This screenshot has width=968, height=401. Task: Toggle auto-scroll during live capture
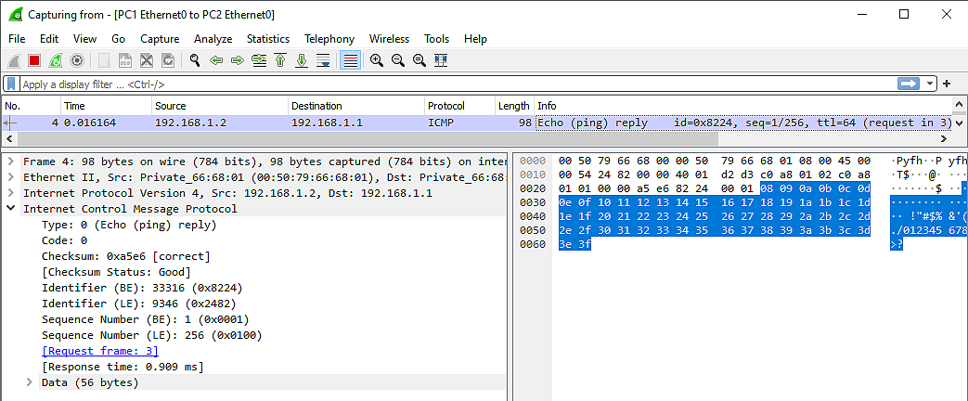point(323,60)
